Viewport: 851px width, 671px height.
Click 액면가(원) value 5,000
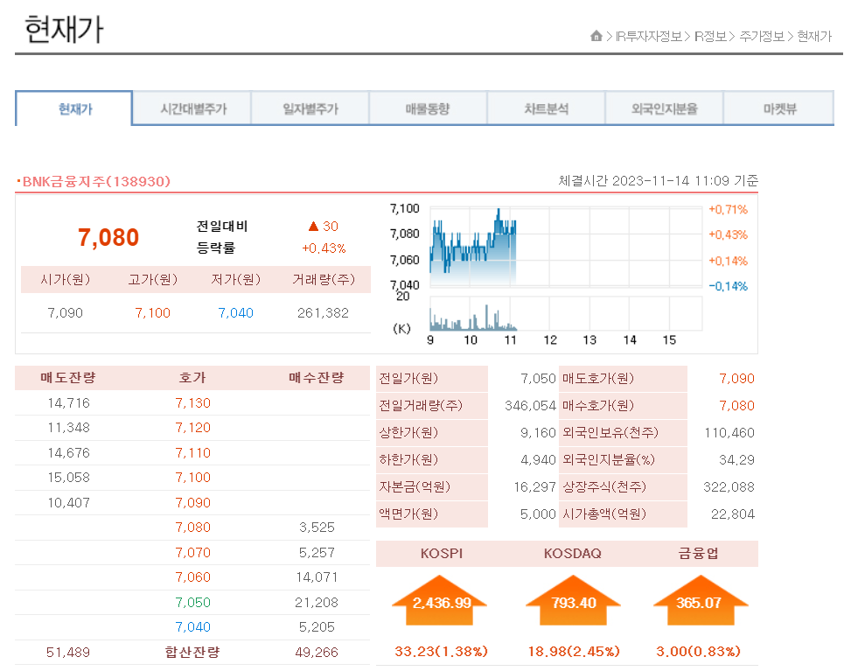click(x=538, y=514)
